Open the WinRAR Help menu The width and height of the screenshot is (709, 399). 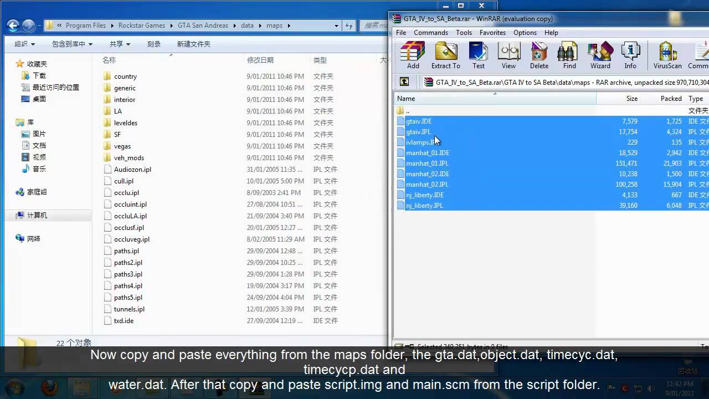[x=551, y=33]
